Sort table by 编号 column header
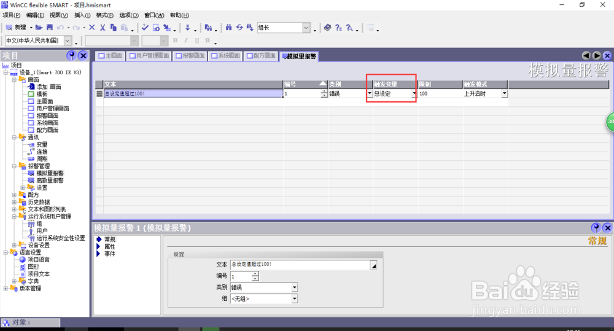Image resolution: width=614 pixels, height=331 pixels. pos(305,84)
